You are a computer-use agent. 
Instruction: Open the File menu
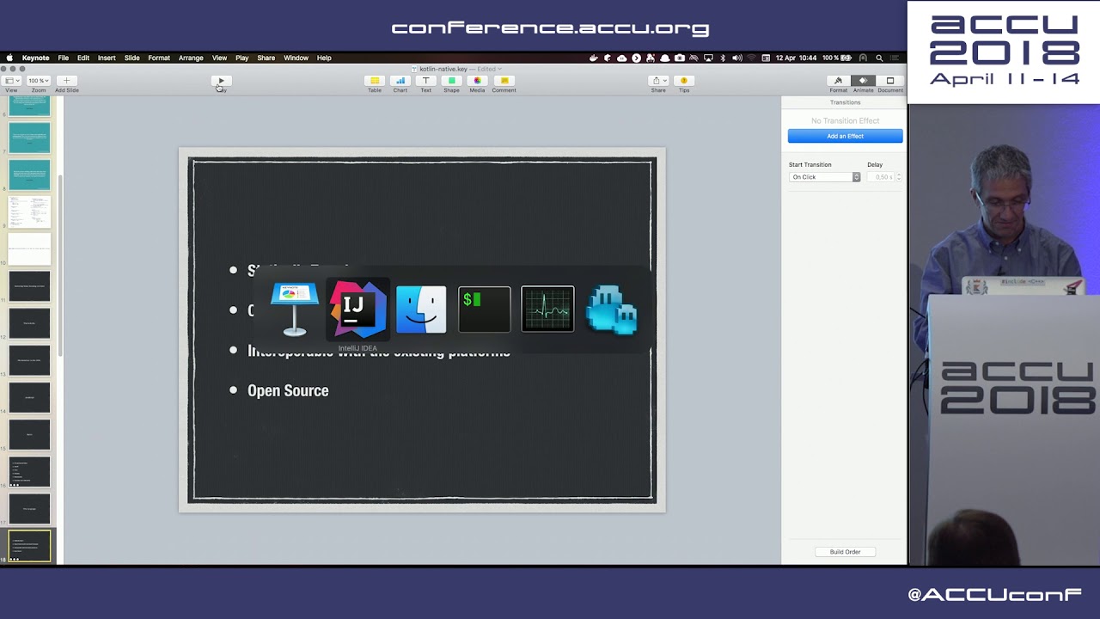click(x=64, y=58)
